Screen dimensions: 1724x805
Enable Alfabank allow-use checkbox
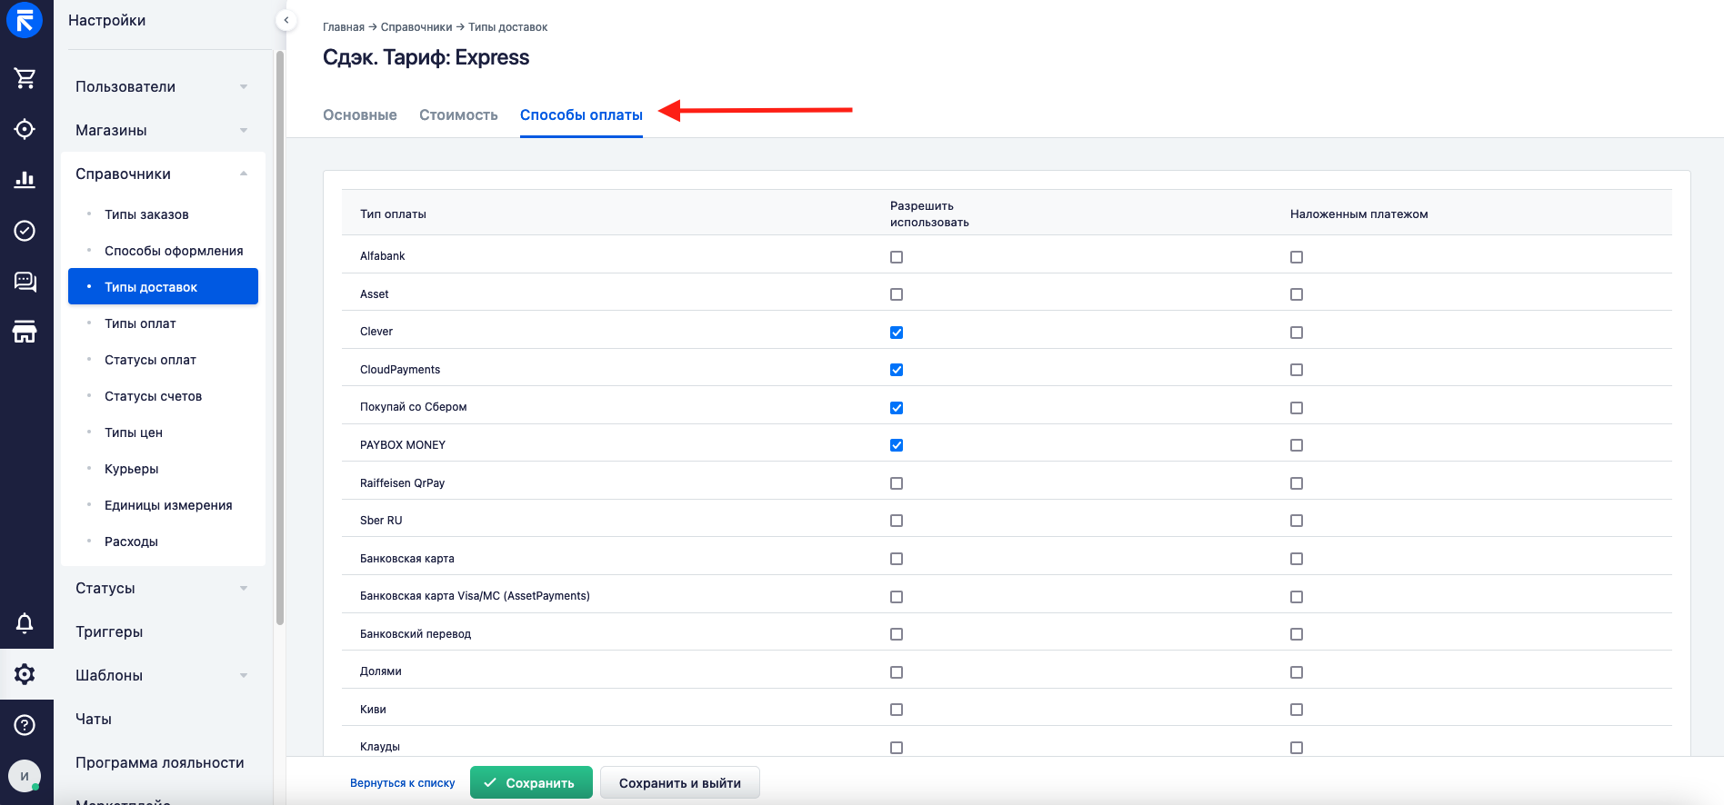pos(897,257)
